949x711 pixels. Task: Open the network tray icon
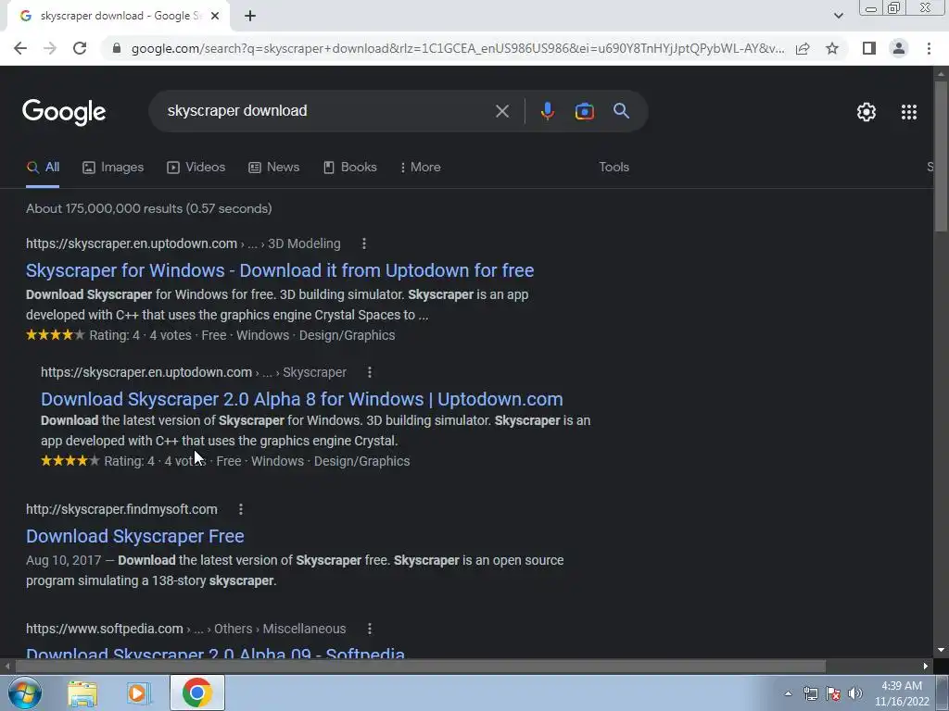pyautogui.click(x=810, y=693)
